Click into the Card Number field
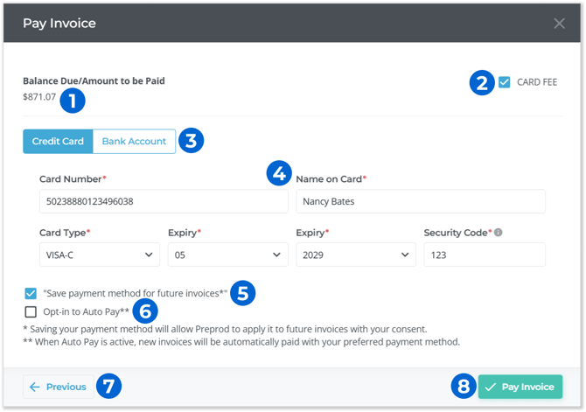This screenshot has width=586, height=412. click(x=164, y=202)
